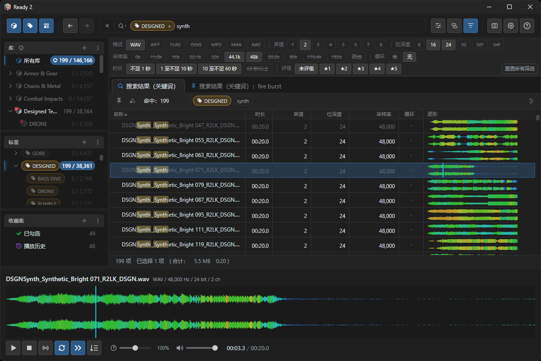Adjust the playback speed slider
Image resolution: width=541 pixels, height=361 pixels.
pyautogui.click(x=135, y=348)
